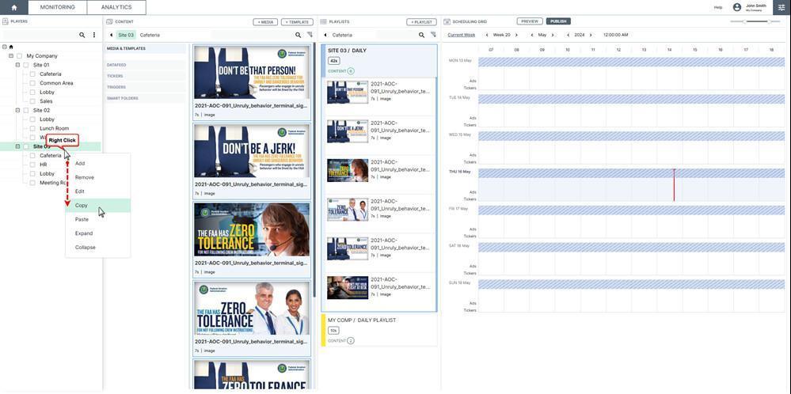Screen dimensions: 791x394
Task: Collapse the root tree node
Action: (5, 47)
